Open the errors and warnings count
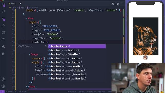Image resolution: width=165 pixels, height=93 pixels. (x=23, y=91)
